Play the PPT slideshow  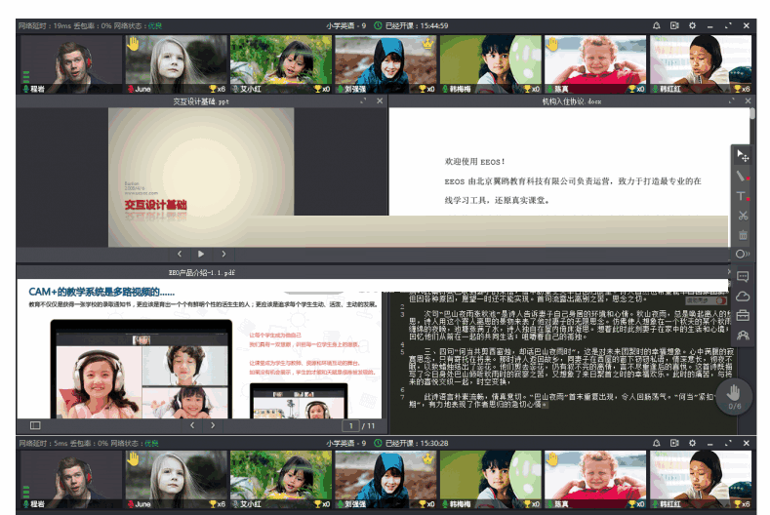pyautogui.click(x=201, y=254)
